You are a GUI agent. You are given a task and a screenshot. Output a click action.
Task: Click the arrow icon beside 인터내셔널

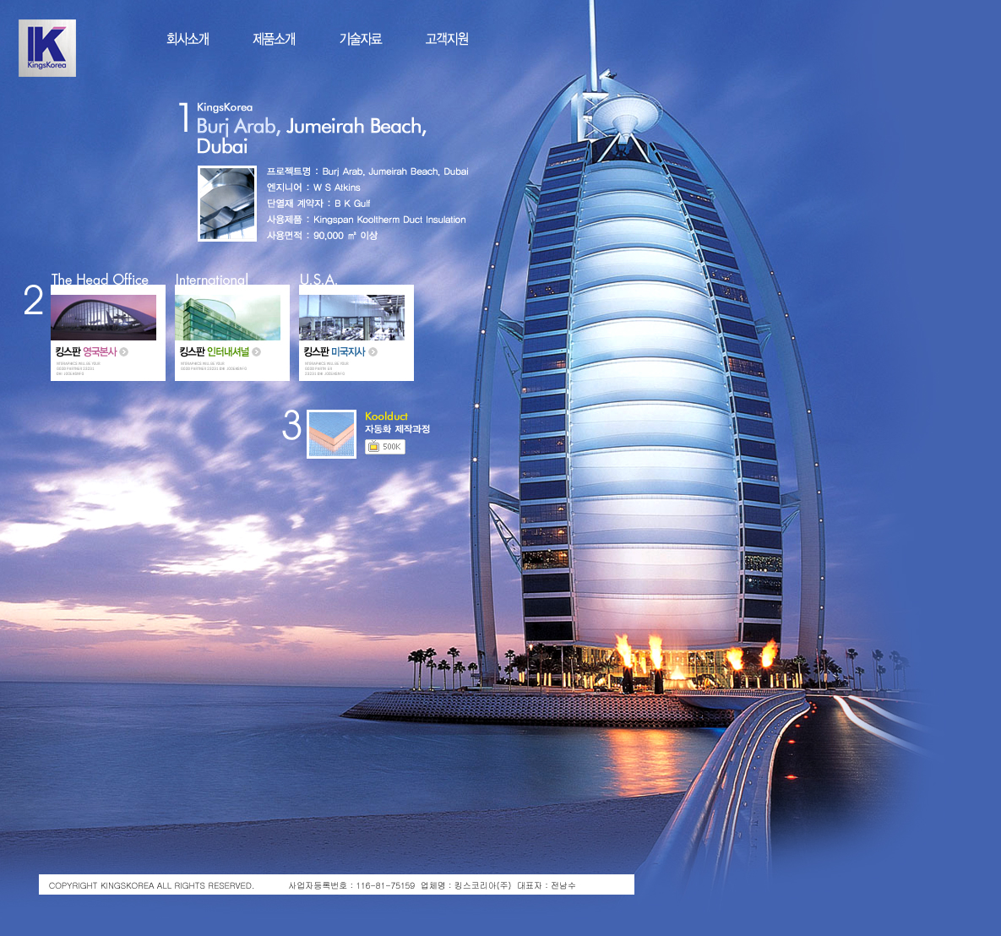pyautogui.click(x=256, y=352)
